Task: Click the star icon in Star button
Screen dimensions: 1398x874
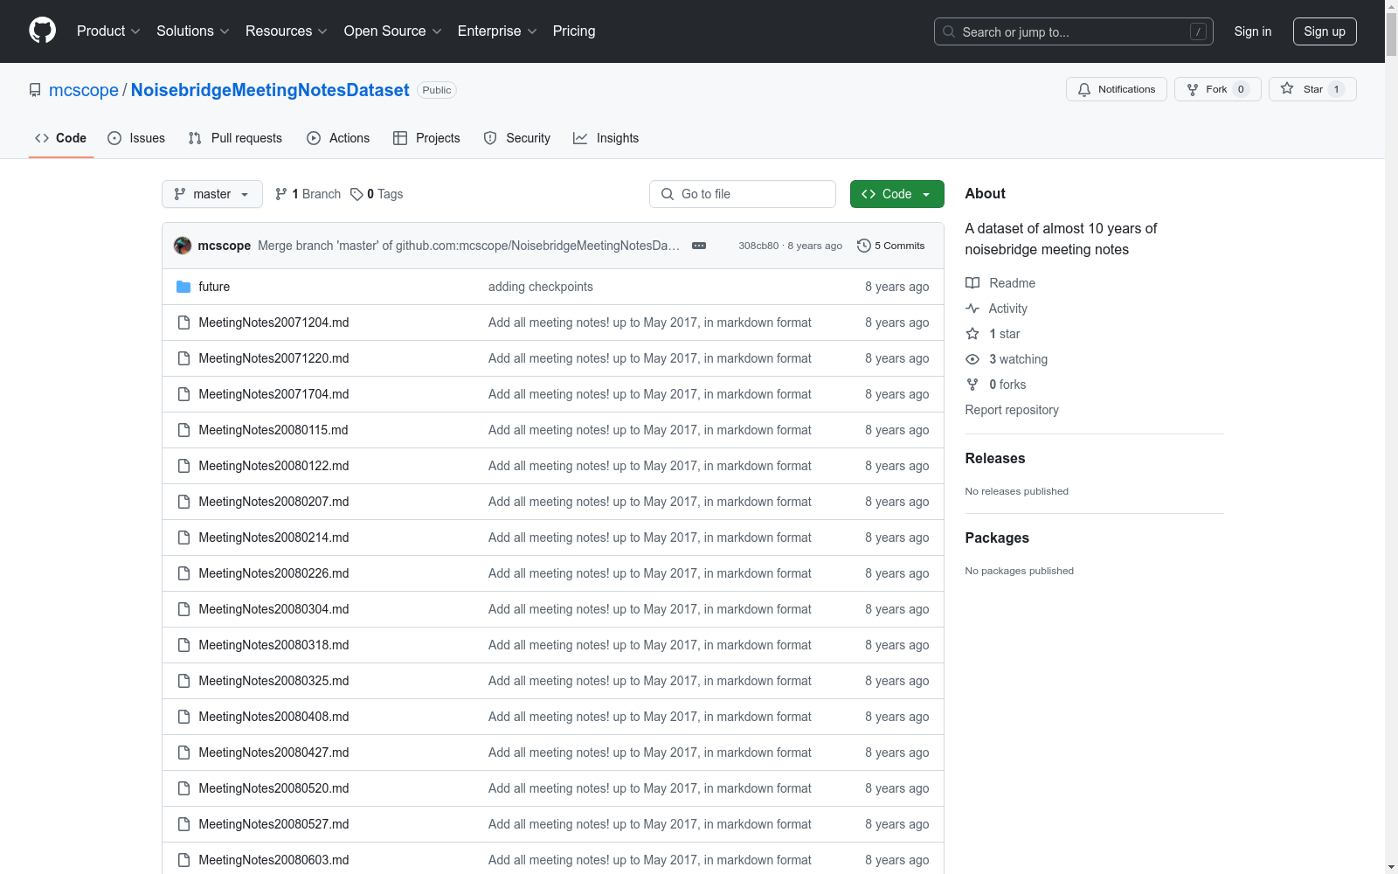Action: click(1287, 88)
